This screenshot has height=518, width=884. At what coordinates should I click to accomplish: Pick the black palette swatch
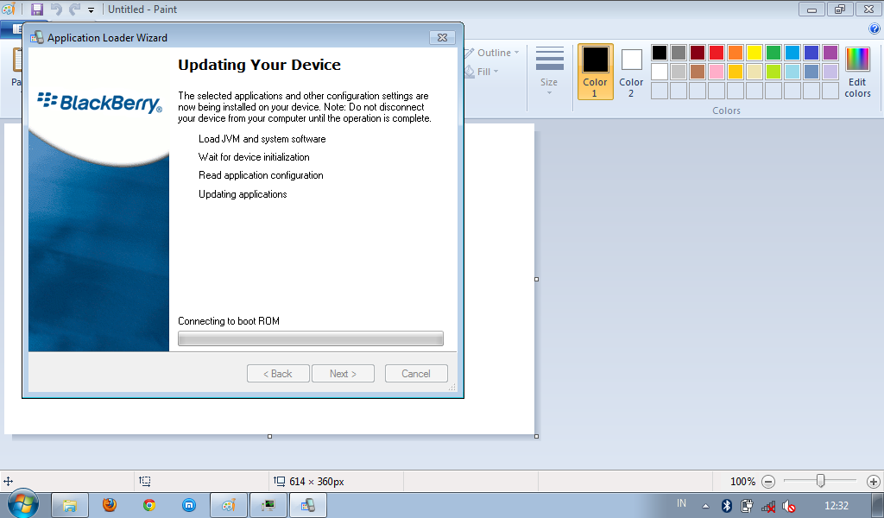(660, 53)
